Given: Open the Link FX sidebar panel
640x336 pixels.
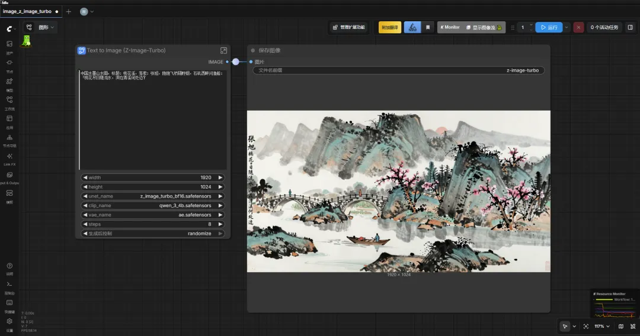Looking at the screenshot, I should (x=9, y=157).
